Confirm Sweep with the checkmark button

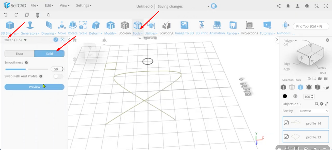(56, 40)
